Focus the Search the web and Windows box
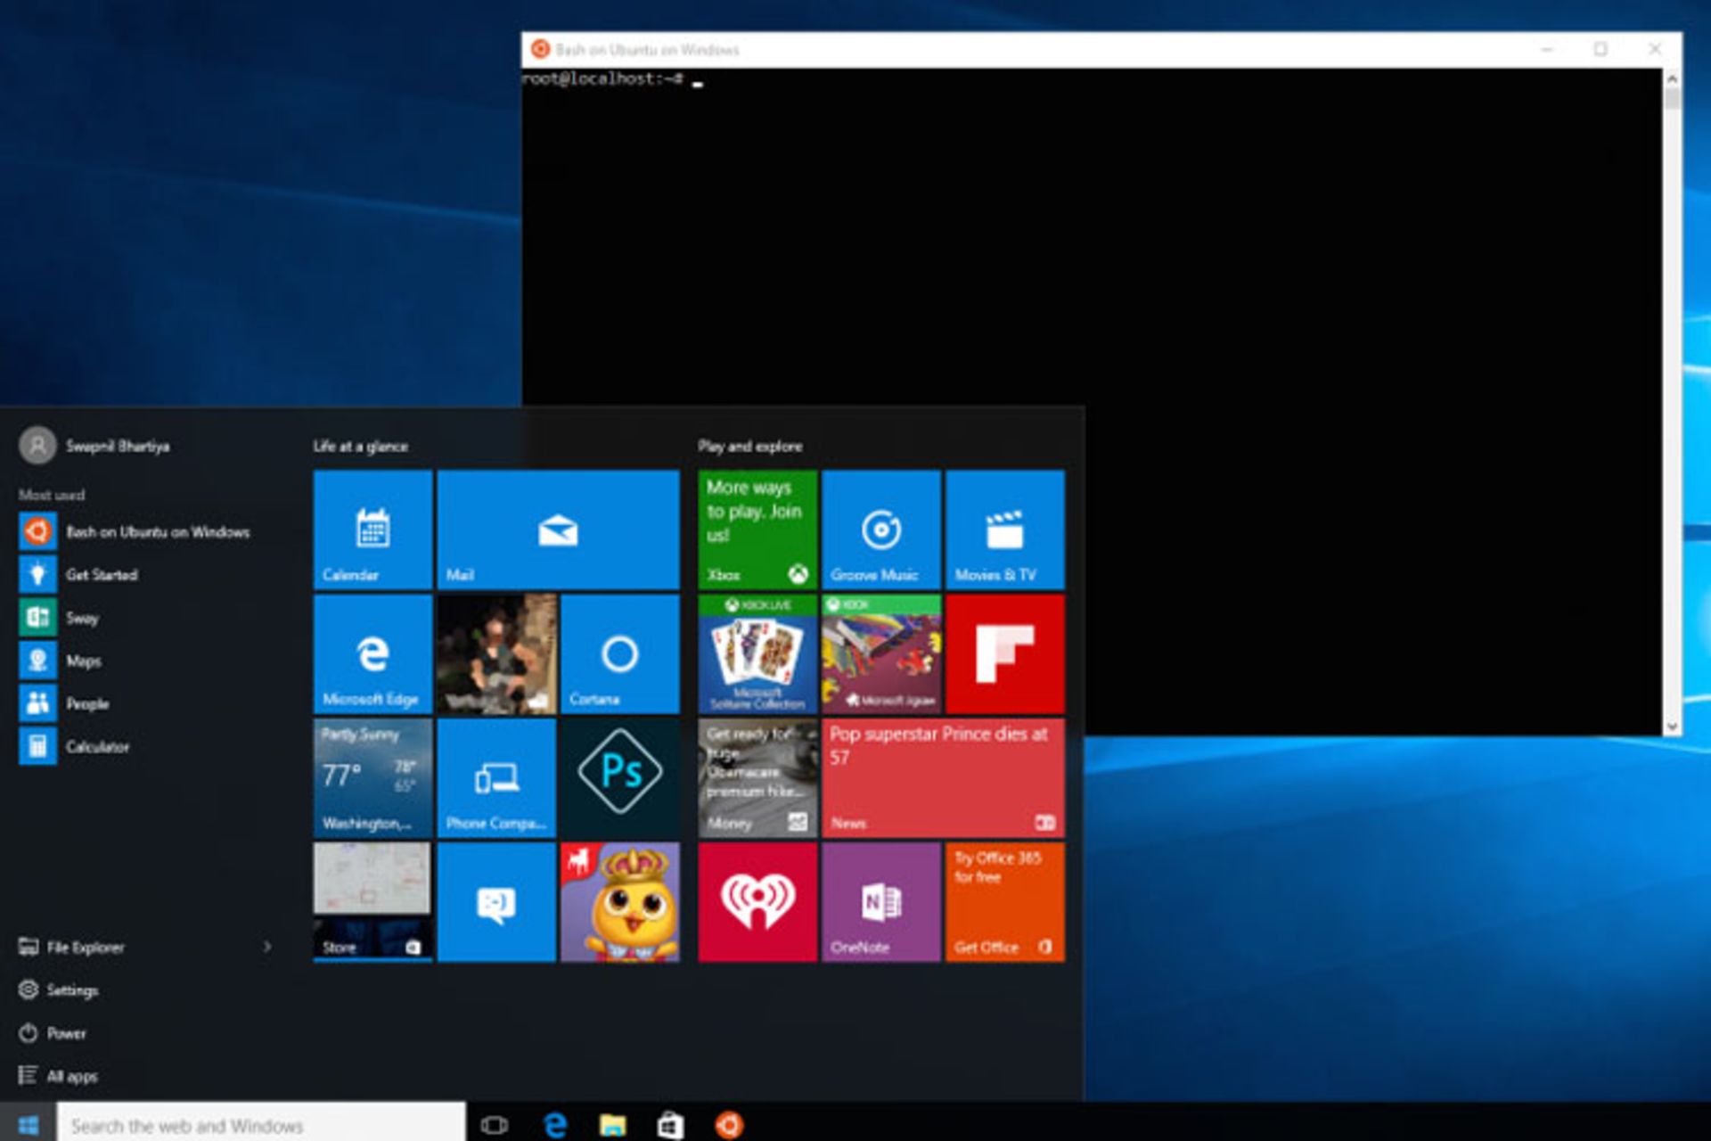This screenshot has height=1141, width=1711. pos(261,1124)
